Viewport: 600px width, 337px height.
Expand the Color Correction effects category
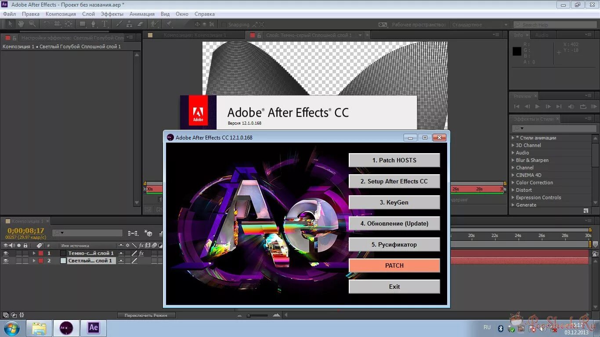pos(513,183)
